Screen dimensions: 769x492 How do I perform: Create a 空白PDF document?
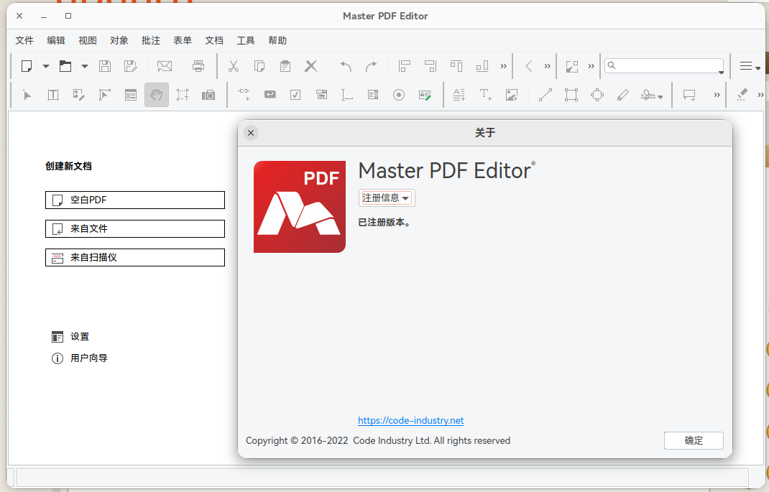click(135, 200)
